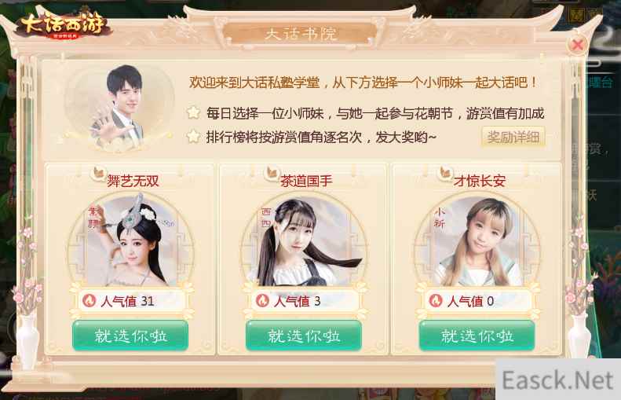Click the leaf icon next to 茶道国手
Viewport: 621px width, 400px height.
click(x=272, y=173)
